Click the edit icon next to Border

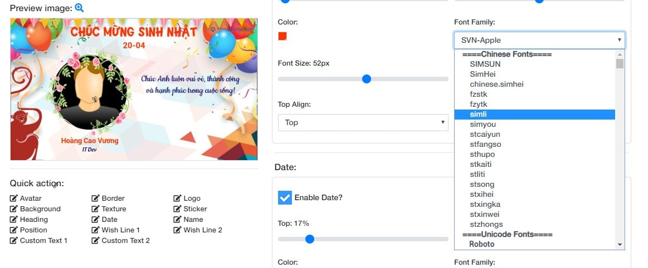[95, 198]
